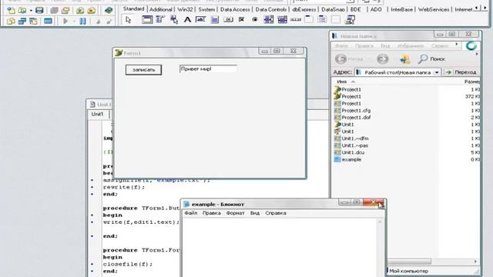Click the Step Over debug icon

(109, 22)
